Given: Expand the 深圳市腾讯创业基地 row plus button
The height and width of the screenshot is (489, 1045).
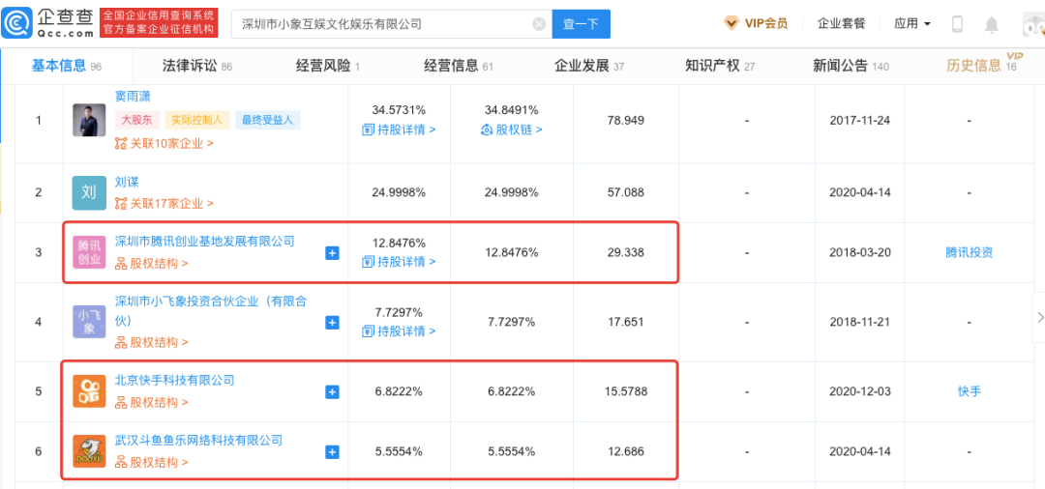Looking at the screenshot, I should [x=332, y=253].
